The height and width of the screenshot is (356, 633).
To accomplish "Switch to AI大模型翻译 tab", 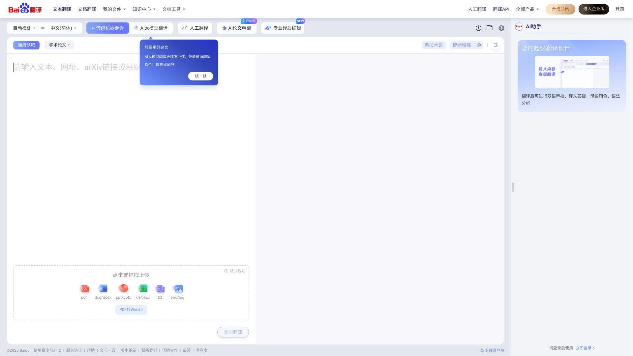I will click(x=151, y=28).
